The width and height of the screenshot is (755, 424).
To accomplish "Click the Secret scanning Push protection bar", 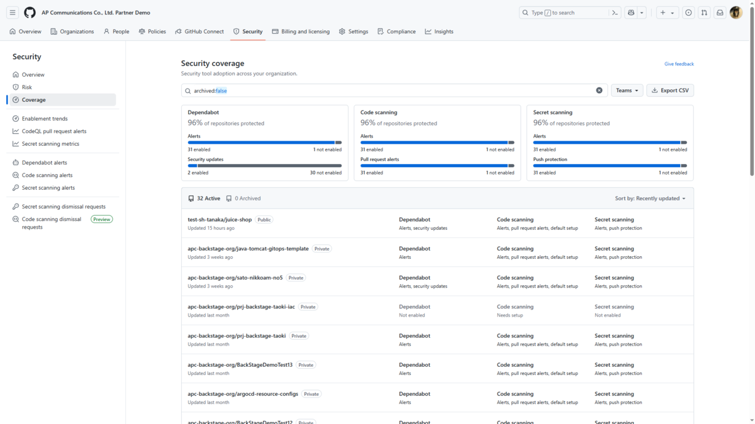I will pos(610,166).
